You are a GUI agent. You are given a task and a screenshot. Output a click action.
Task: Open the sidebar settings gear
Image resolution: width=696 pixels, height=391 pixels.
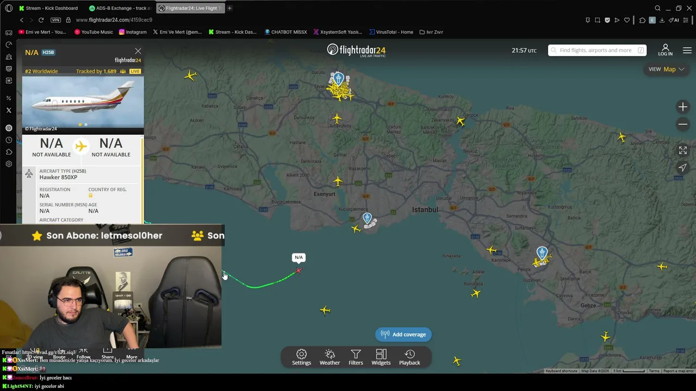point(9,164)
